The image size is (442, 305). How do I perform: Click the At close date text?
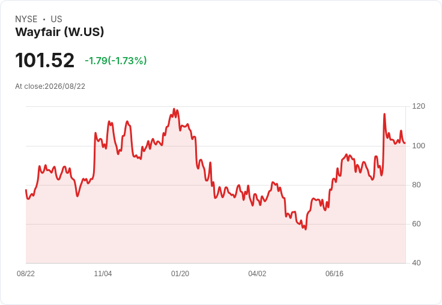(50, 86)
